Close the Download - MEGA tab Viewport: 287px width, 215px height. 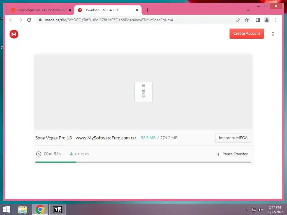pos(137,10)
